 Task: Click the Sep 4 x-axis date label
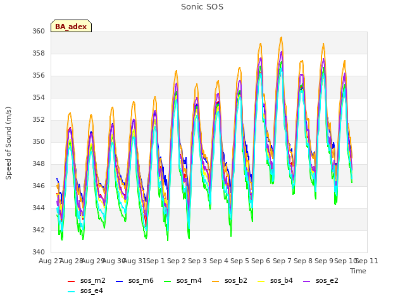point(219,261)
